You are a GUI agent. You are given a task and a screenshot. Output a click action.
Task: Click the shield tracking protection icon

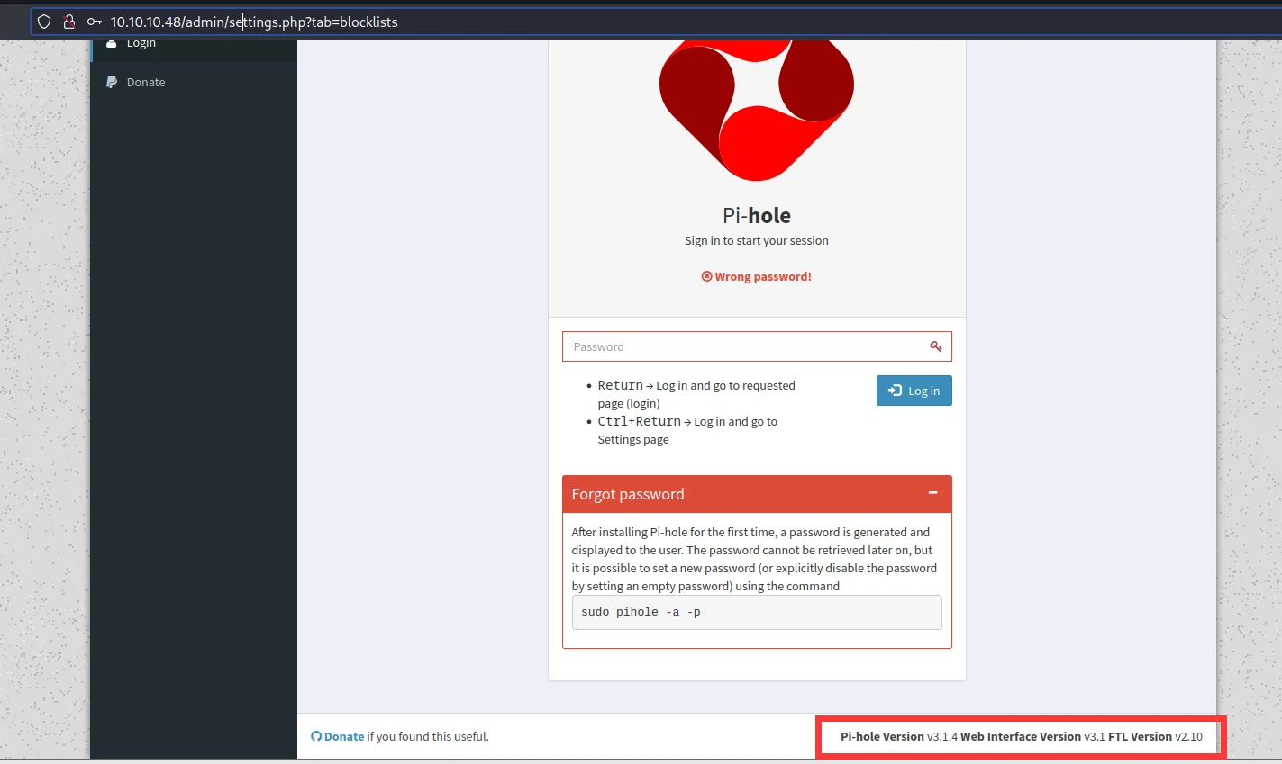(44, 22)
